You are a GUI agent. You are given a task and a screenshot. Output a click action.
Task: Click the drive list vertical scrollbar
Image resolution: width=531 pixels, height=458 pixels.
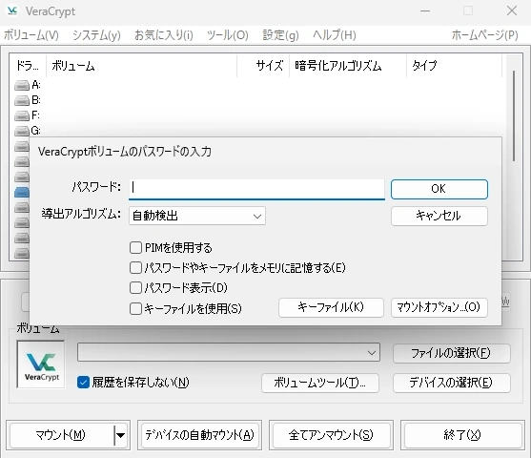514,115
